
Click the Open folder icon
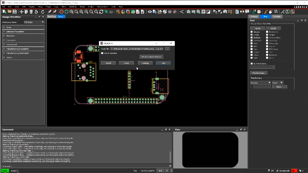(x=9, y=12)
